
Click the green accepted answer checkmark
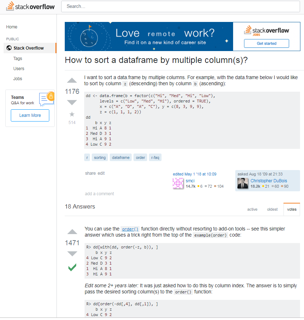[x=72, y=268]
